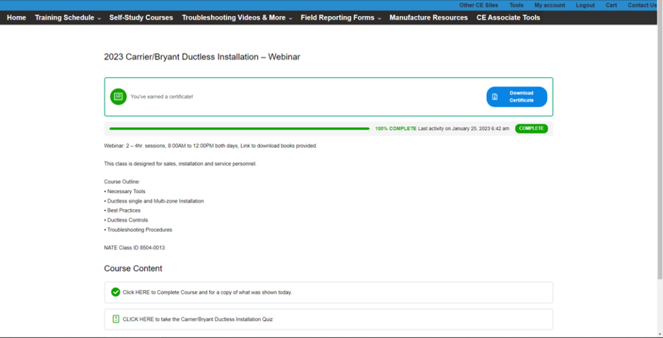Go to the Home menu item
This screenshot has width=663, height=338.
(16, 17)
